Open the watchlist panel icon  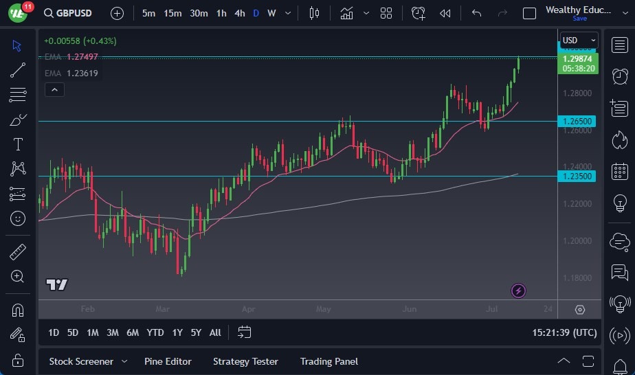619,44
